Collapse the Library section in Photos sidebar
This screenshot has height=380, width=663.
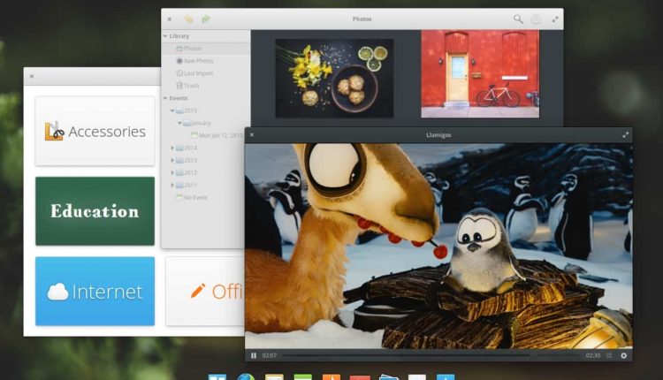tap(165, 36)
